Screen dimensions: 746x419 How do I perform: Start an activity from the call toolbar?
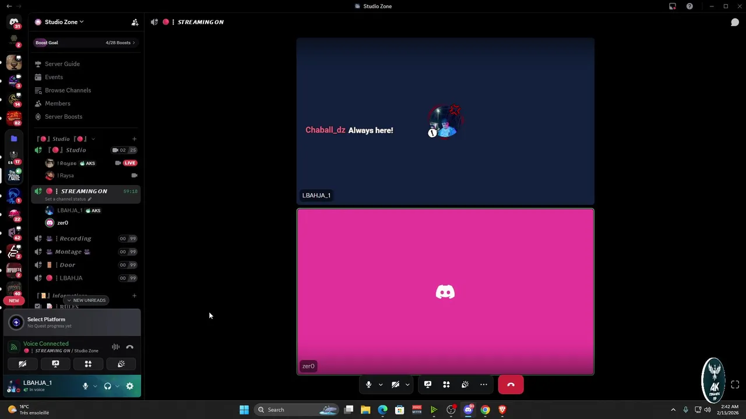[x=446, y=385]
